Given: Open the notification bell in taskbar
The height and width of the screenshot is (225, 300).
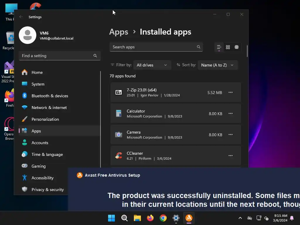Looking at the screenshot, I should (x=292, y=218).
